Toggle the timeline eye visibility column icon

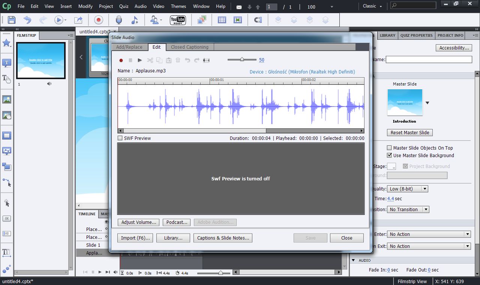point(106,222)
